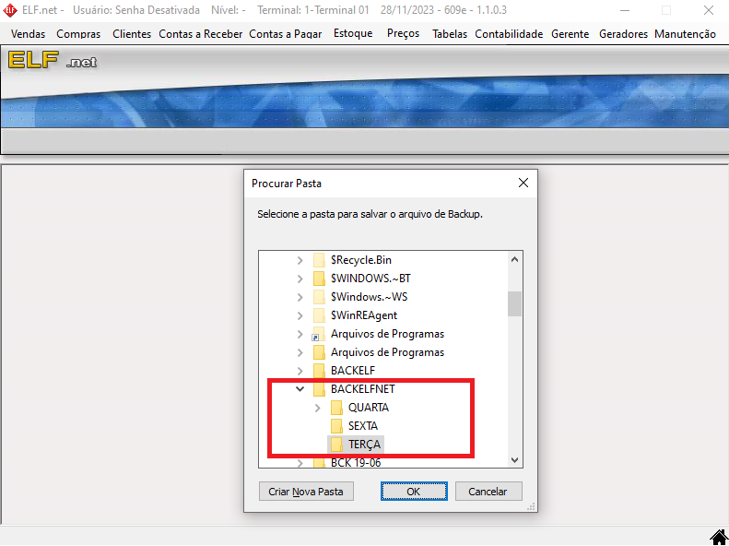The image size is (729, 546).
Task: Click the home icon in the status bar
Action: pyautogui.click(x=718, y=537)
